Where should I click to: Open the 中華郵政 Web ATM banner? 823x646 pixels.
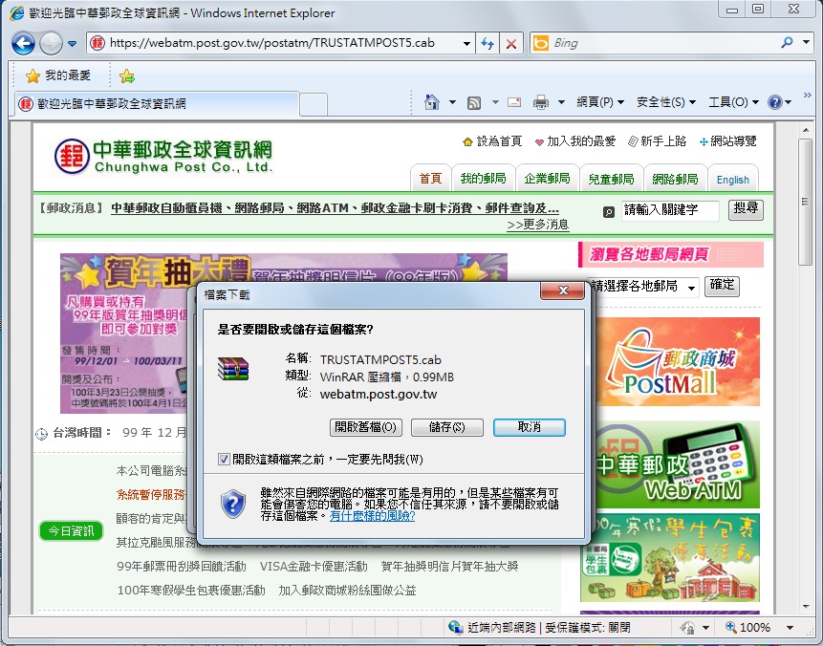tap(677, 464)
